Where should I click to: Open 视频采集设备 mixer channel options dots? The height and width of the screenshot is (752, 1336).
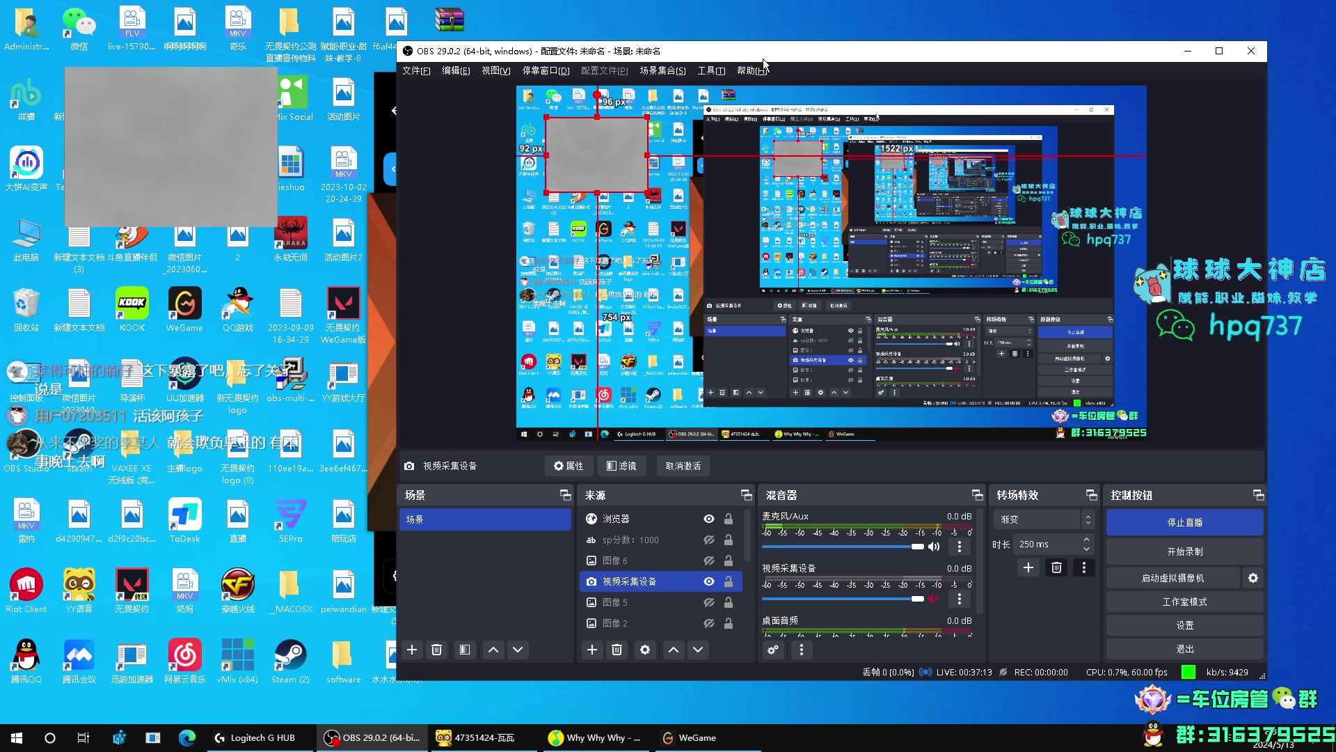960,599
